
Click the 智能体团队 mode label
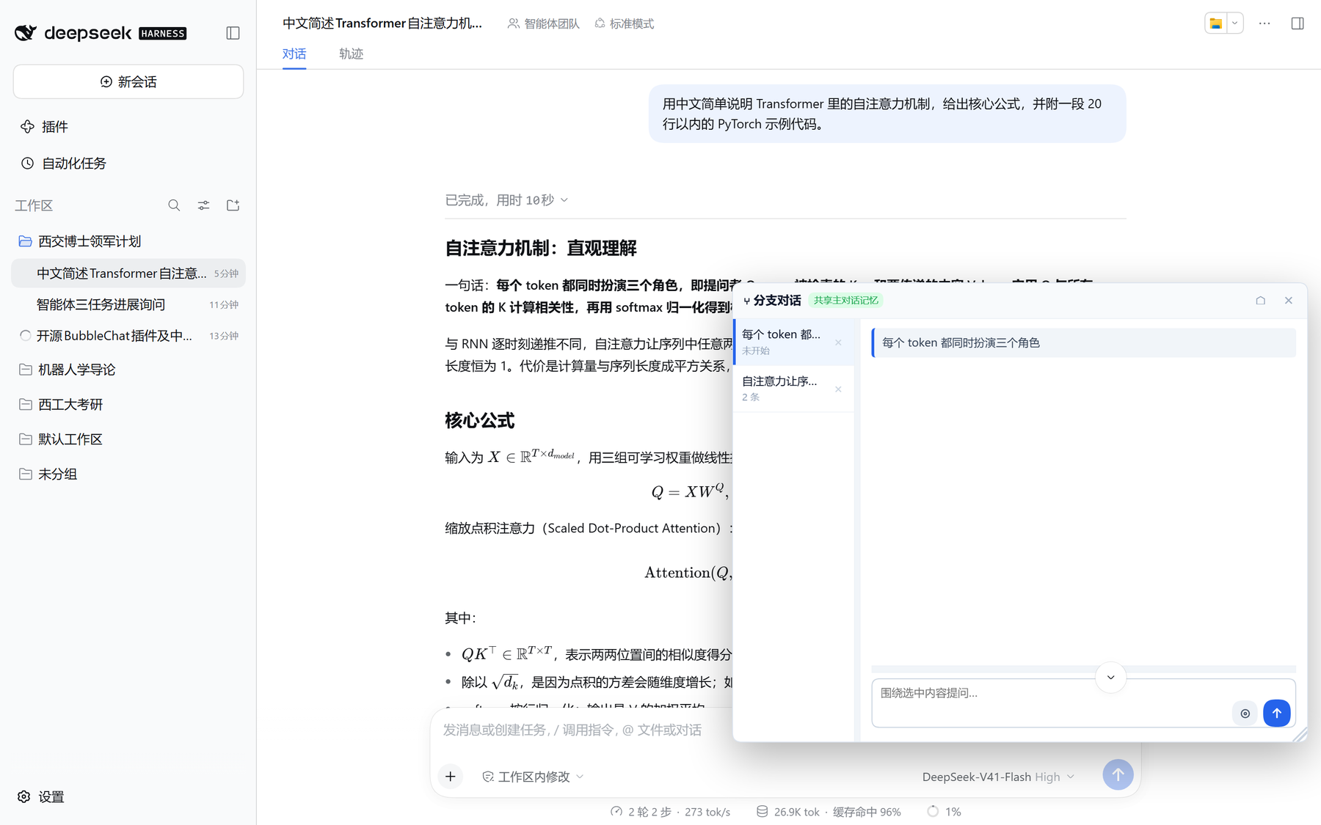pyautogui.click(x=544, y=23)
